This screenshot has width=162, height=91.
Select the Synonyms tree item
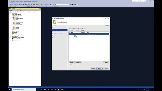(18, 24)
